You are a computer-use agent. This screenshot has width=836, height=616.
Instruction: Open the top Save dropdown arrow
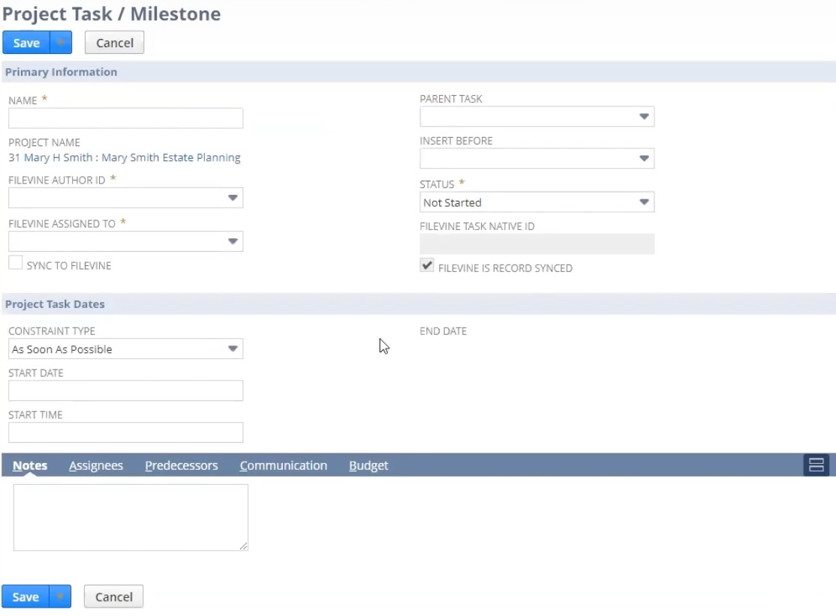tap(61, 43)
